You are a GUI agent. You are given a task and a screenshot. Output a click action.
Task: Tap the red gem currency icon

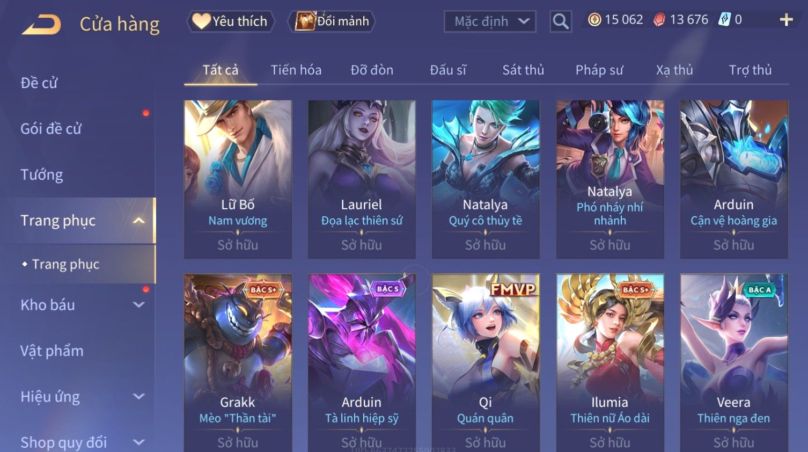point(659,20)
